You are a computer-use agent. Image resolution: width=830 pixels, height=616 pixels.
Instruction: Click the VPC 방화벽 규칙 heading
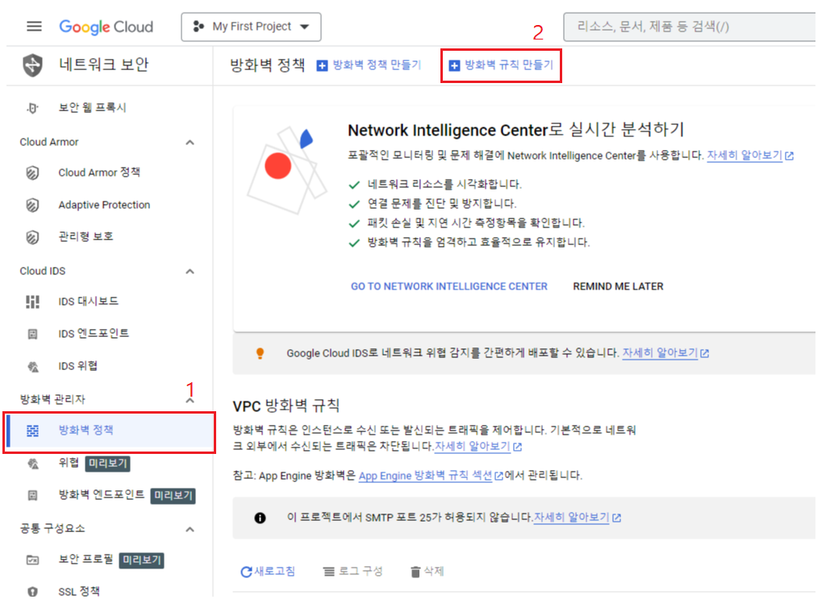tap(286, 406)
